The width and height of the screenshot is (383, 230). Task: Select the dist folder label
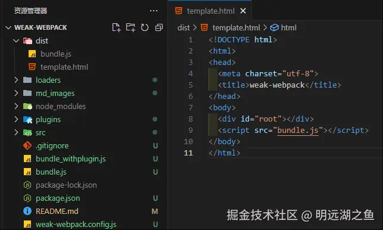click(42, 41)
